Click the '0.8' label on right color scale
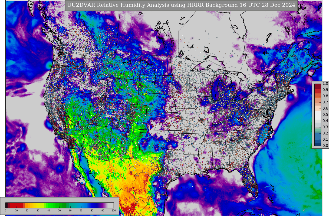The image size is (329, 216). coord(325,96)
